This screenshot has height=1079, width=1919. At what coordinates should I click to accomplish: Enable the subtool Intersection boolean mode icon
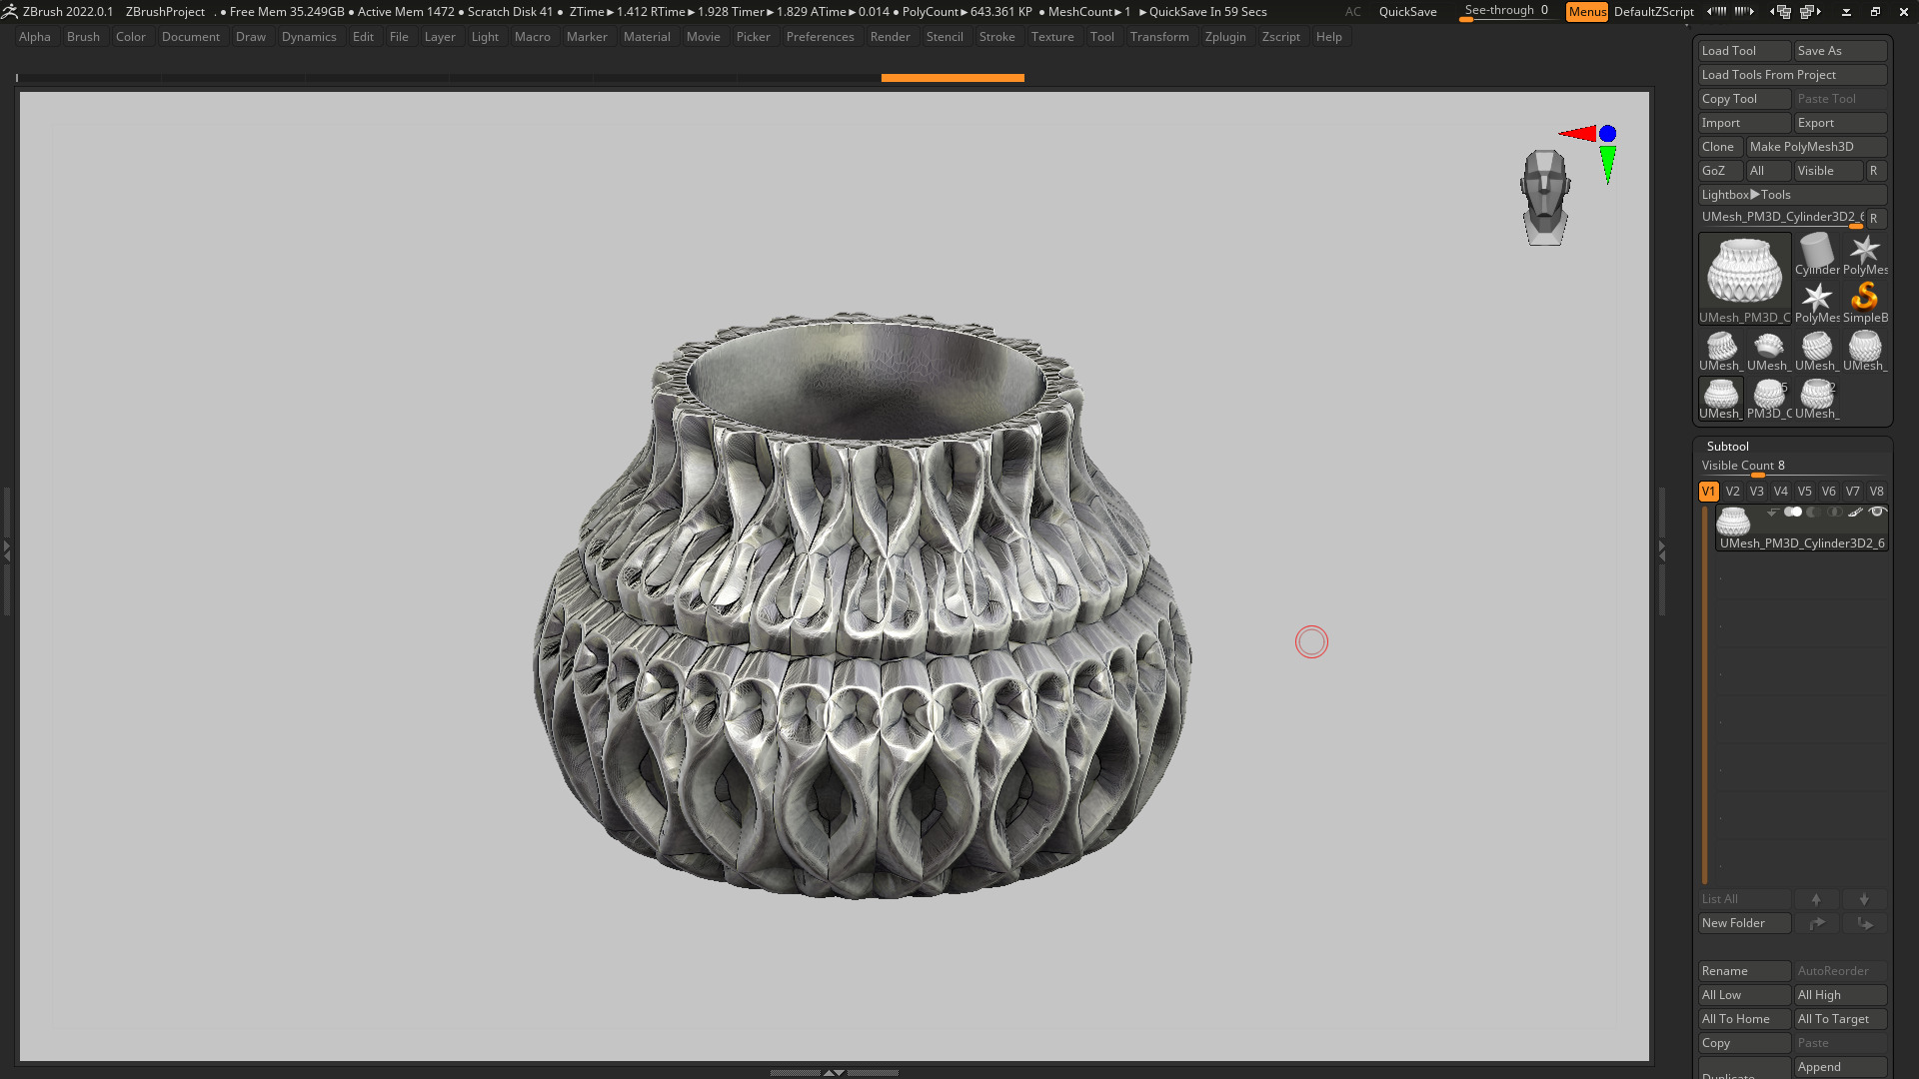[x=1834, y=512]
